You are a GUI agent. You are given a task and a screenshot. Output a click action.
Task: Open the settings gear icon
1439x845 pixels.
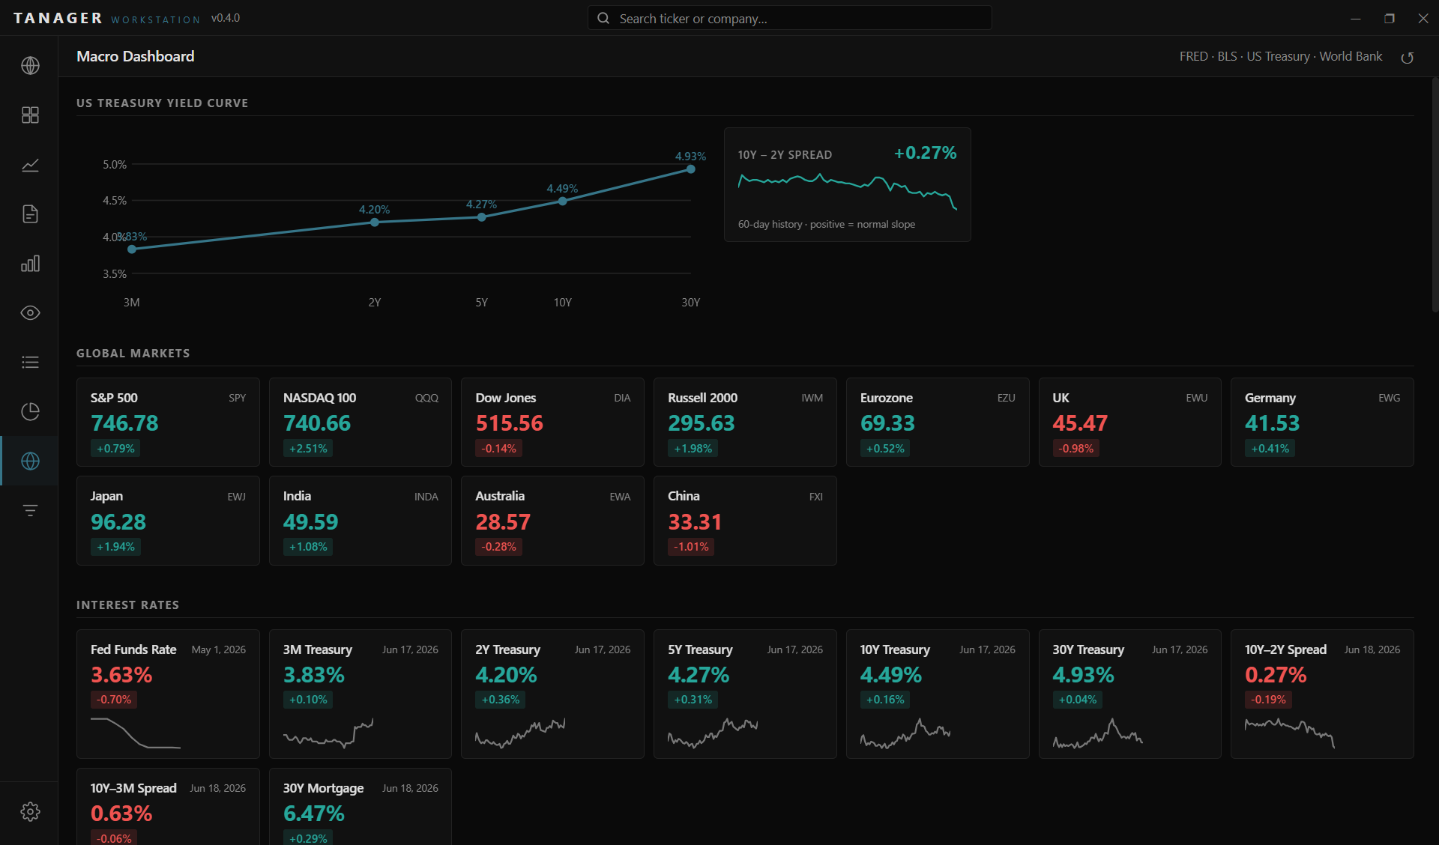pos(30,811)
